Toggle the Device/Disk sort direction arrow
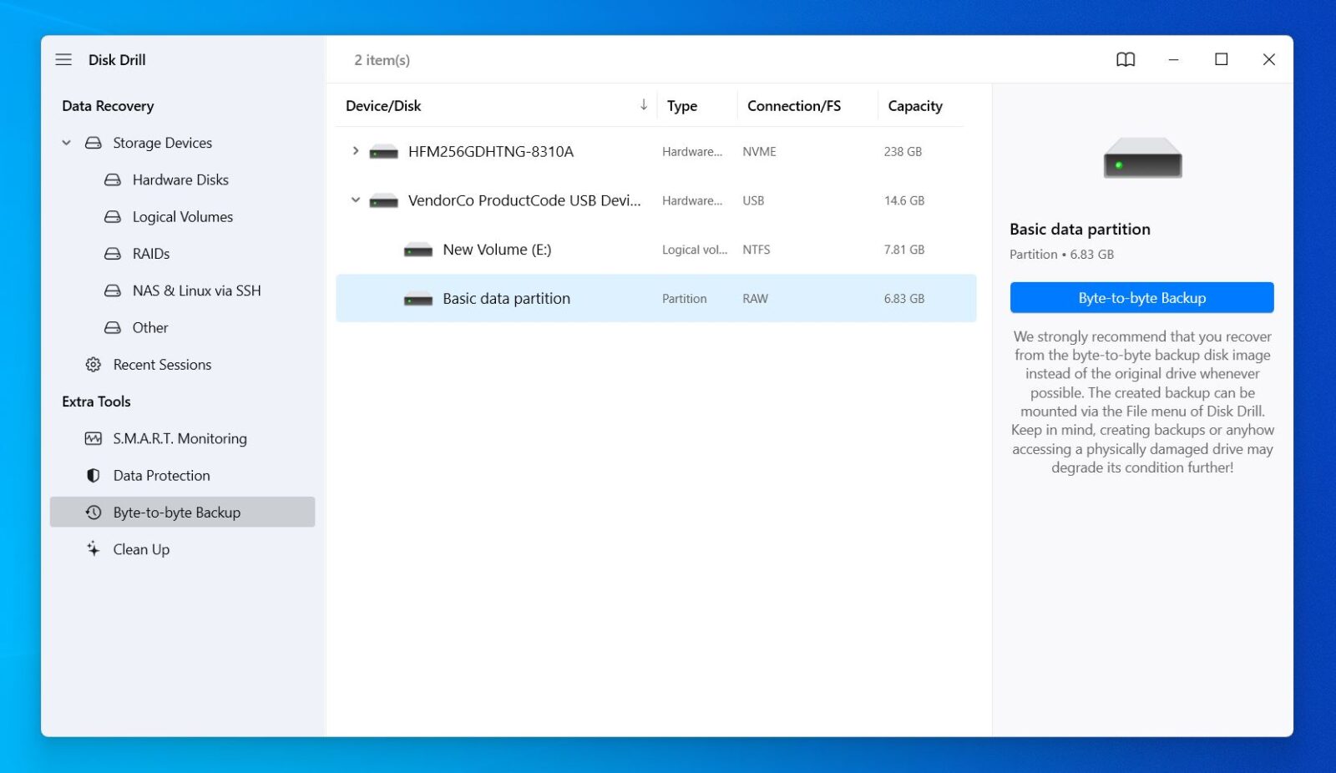This screenshot has width=1336, height=773. coord(643,105)
